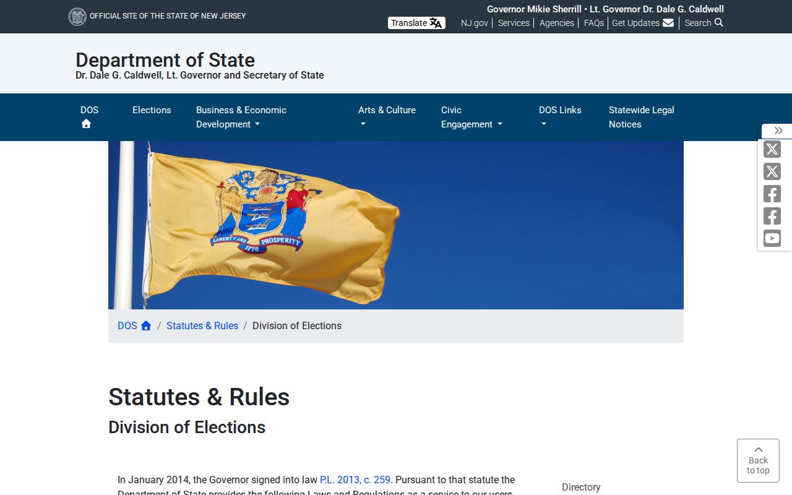Viewport: 792px width, 495px height.
Task: Click the New Jersey flag banner image
Action: coord(396,225)
